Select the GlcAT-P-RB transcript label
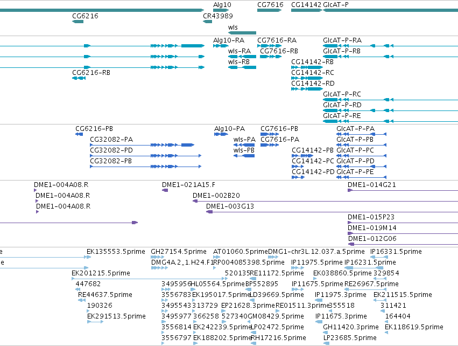Image resolution: width=458 pixels, height=346 pixels. click(342, 51)
